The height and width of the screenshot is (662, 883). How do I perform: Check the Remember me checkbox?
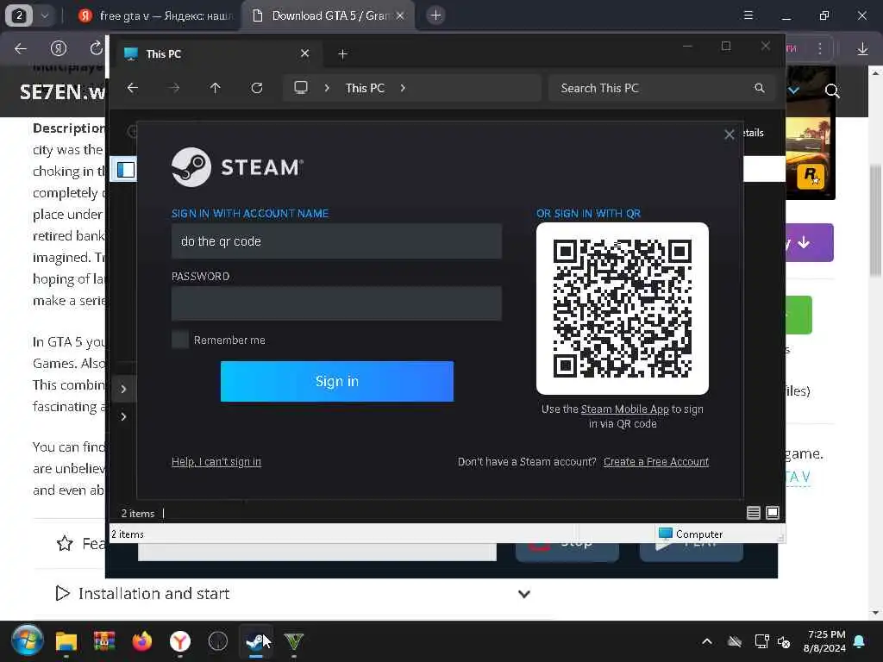[x=180, y=340]
